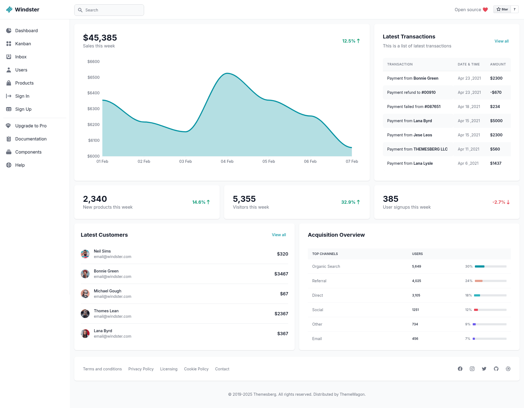Viewport: 524px width, 408px height.
Task: Open the Instagram icon in footer
Action: tap(472, 369)
